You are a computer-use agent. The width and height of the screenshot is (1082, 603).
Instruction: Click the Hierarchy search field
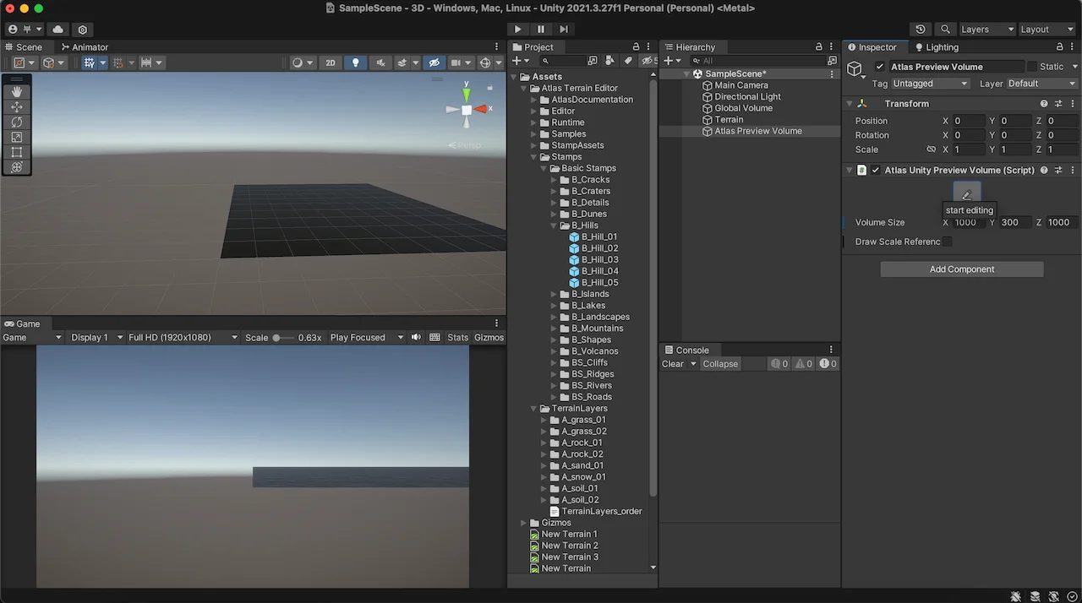point(758,61)
